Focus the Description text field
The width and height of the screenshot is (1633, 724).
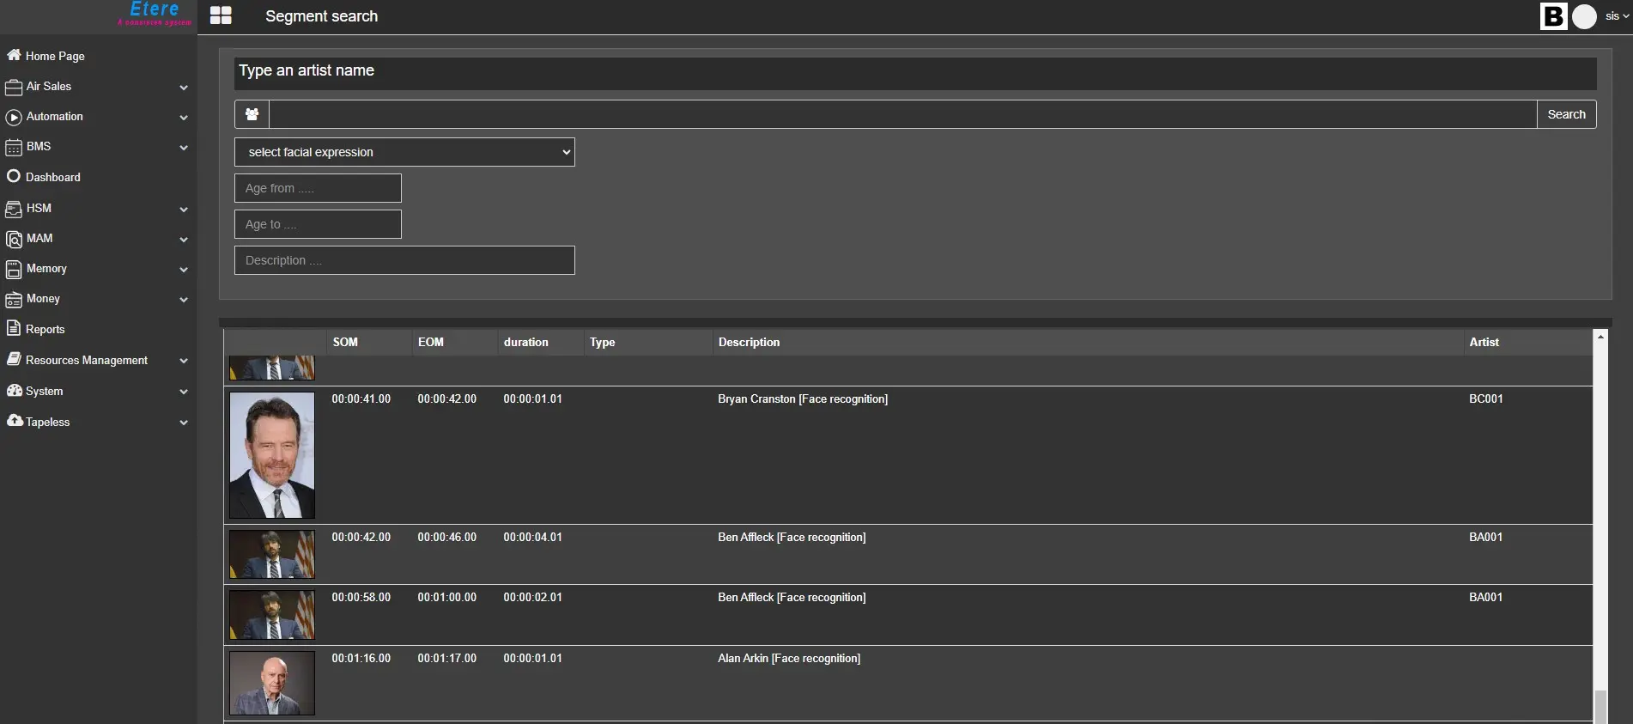(x=404, y=260)
